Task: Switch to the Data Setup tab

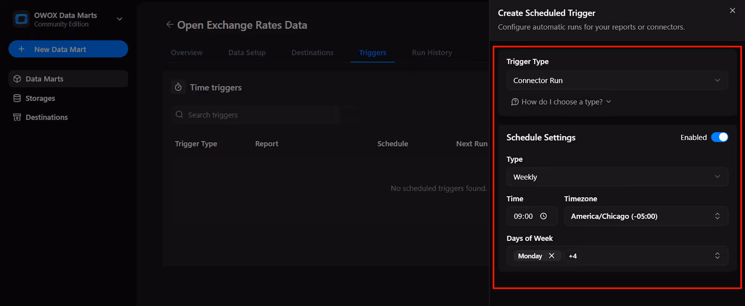Action: [247, 53]
